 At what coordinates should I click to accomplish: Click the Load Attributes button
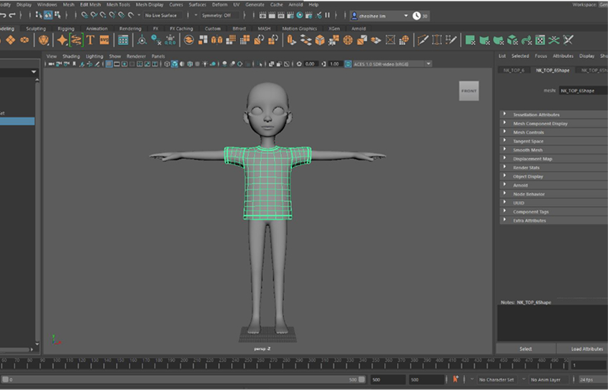coord(587,348)
